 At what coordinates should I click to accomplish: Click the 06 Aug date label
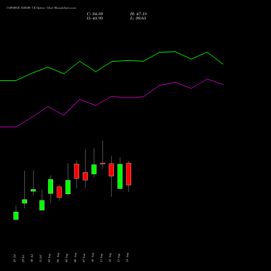(x=75, y=257)
